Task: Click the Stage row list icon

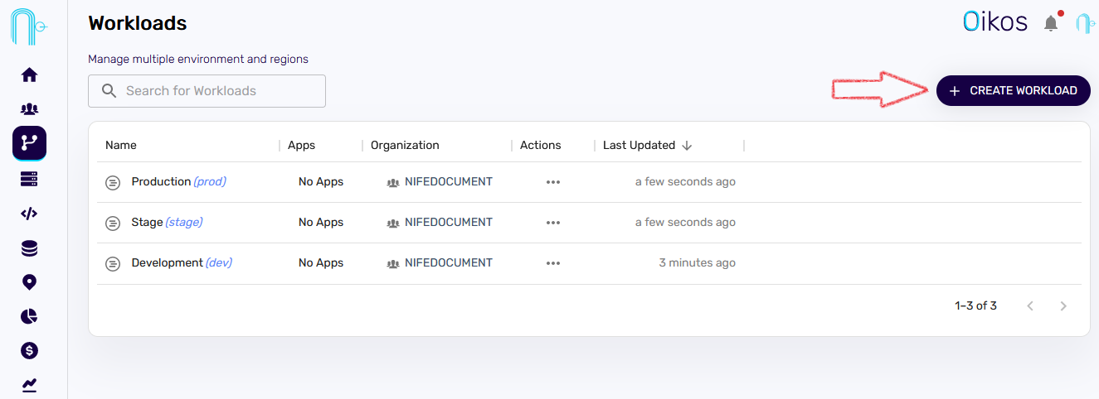Action: point(113,224)
